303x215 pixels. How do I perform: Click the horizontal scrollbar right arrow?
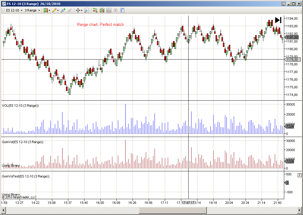pos(299,210)
